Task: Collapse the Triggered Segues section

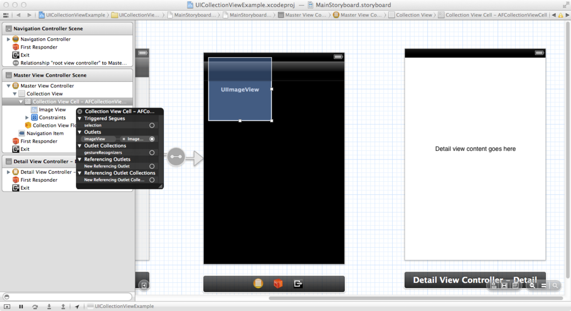Action: click(x=80, y=118)
